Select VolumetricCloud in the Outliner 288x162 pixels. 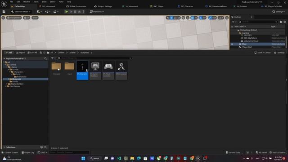(x=251, y=41)
